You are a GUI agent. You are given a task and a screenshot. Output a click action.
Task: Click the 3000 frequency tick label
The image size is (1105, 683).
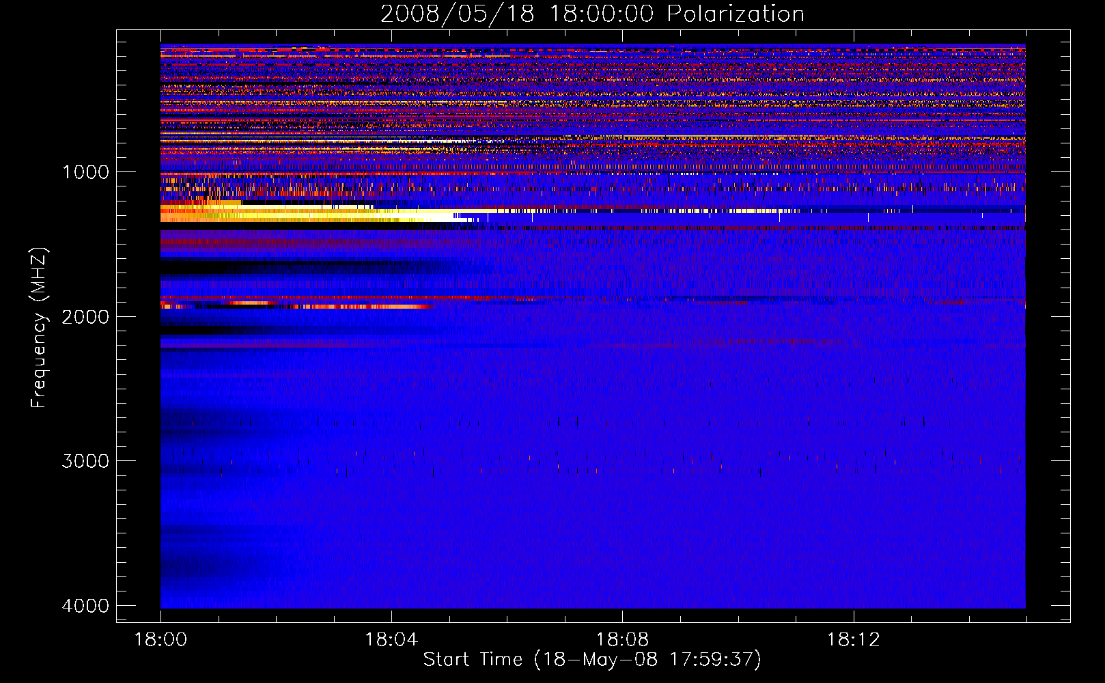pyautogui.click(x=85, y=461)
